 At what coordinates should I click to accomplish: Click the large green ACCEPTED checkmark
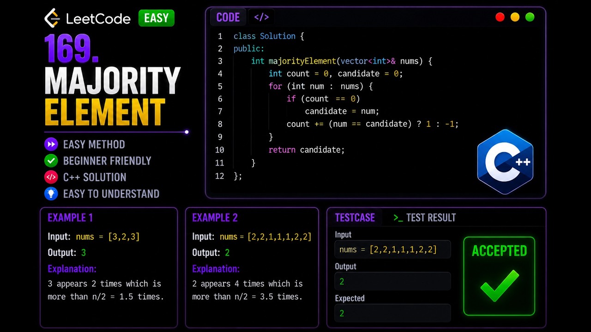click(x=500, y=286)
